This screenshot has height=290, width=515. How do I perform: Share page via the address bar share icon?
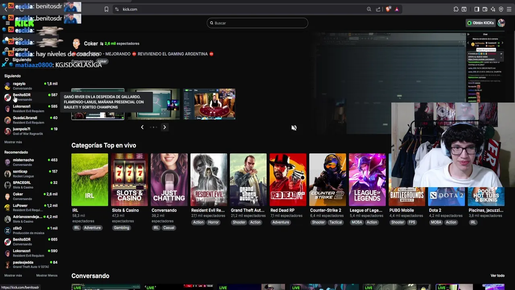[378, 9]
